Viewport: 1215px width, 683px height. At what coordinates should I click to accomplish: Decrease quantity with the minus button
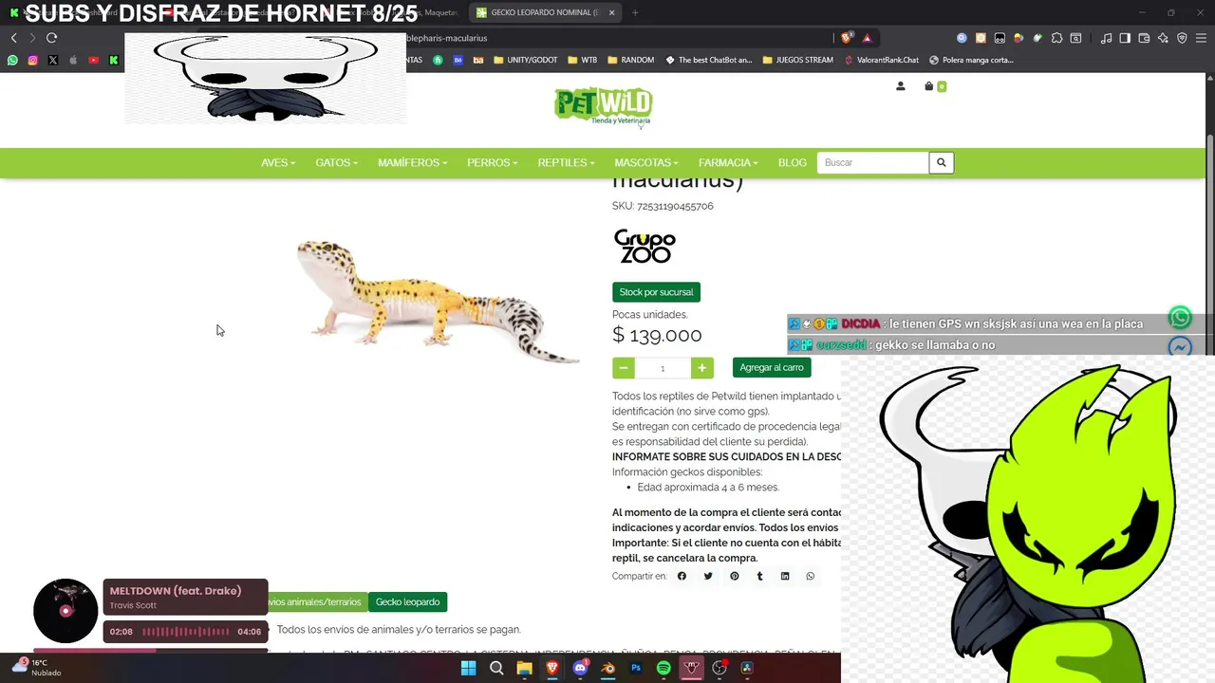click(x=624, y=368)
